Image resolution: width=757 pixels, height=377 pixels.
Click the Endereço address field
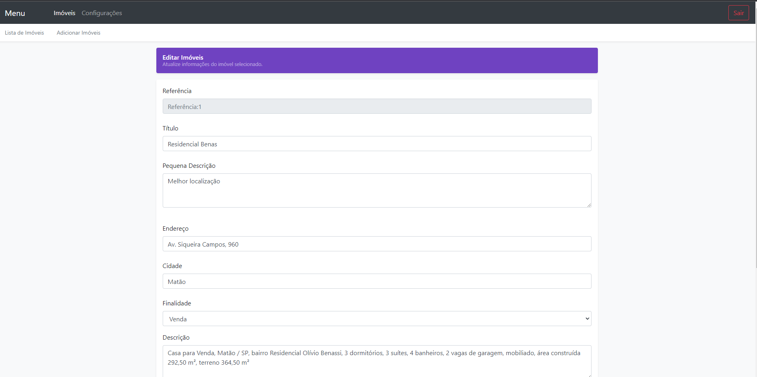point(377,244)
